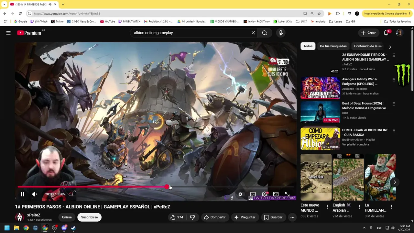
Task: Mute the video player volume
Action: point(34,194)
